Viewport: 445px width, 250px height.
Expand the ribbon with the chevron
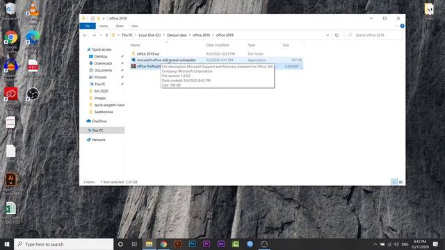(x=396, y=26)
